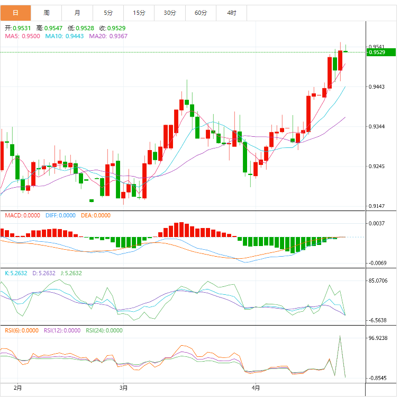Switch to the 5分 interval tab
Screen dimensions: 400x403
108,12
